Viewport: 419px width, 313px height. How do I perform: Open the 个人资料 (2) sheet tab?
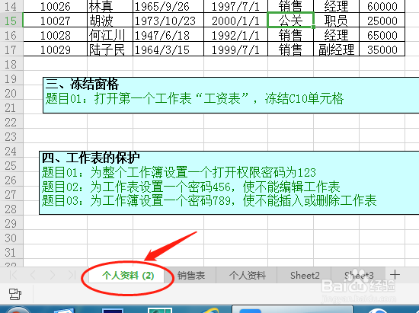(x=128, y=276)
